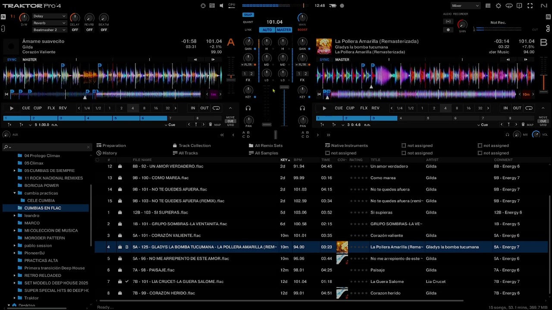Viewport: 552px width, 310px height.
Task: Open the Delay effect dropdown in FX unit
Action: 50,16
